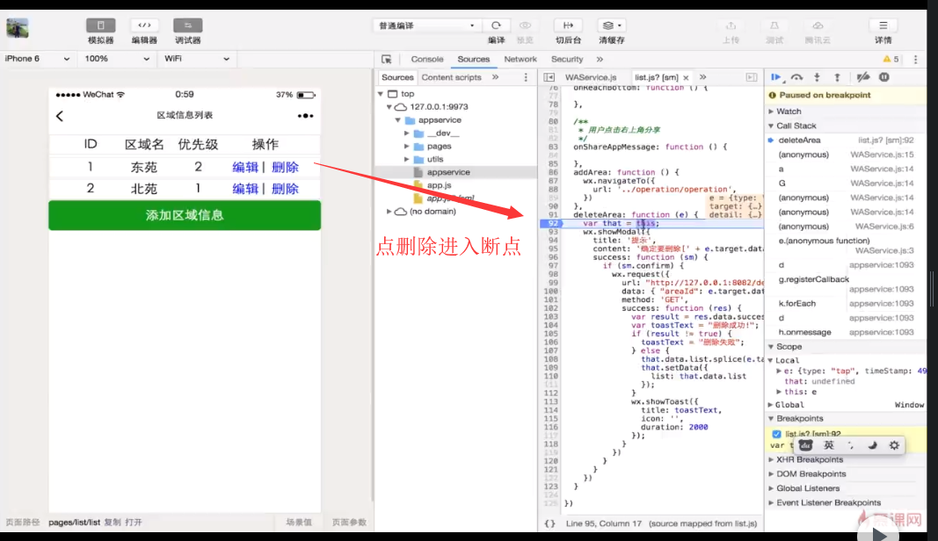Viewport: 938px width, 541px height.
Task: Click line number 98 in gutter
Action: [553, 274]
